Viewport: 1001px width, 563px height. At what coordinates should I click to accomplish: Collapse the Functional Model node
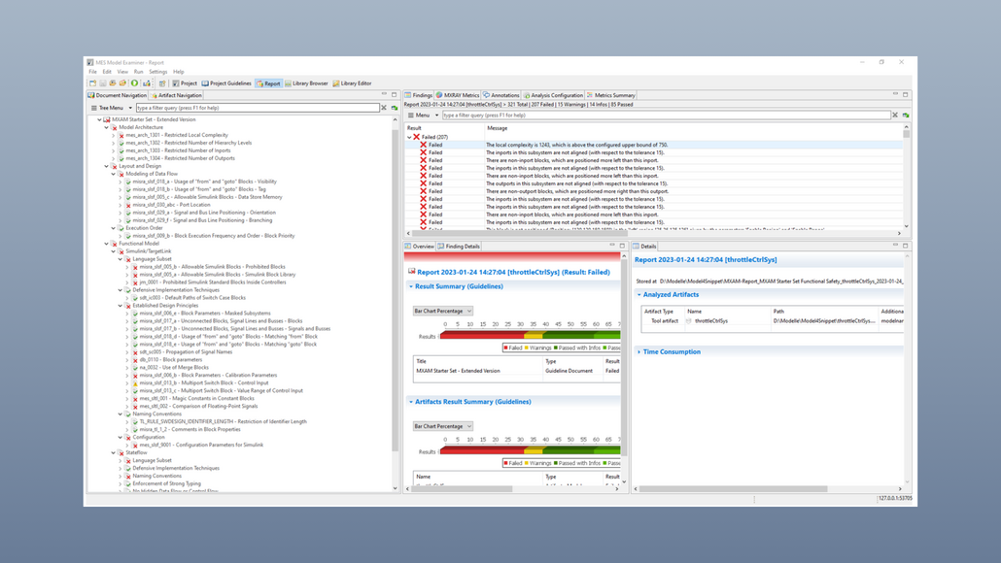pyautogui.click(x=106, y=244)
